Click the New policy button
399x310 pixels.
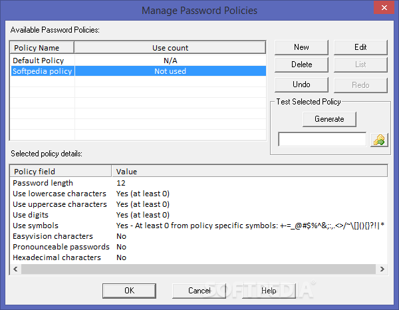point(301,47)
